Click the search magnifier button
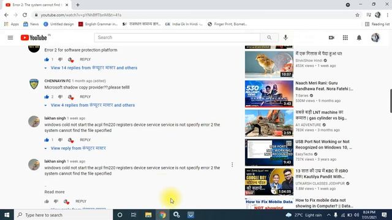The height and width of the screenshot is (220, 392). [x=269, y=37]
